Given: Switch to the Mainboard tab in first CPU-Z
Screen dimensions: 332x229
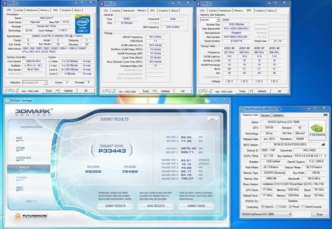Looking at the screenshot, I should tap(32, 10).
